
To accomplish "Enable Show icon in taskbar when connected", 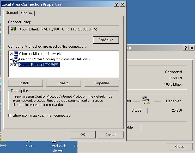I will [10, 116].
